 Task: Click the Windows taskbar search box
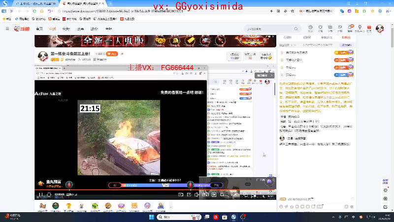click(x=179, y=217)
